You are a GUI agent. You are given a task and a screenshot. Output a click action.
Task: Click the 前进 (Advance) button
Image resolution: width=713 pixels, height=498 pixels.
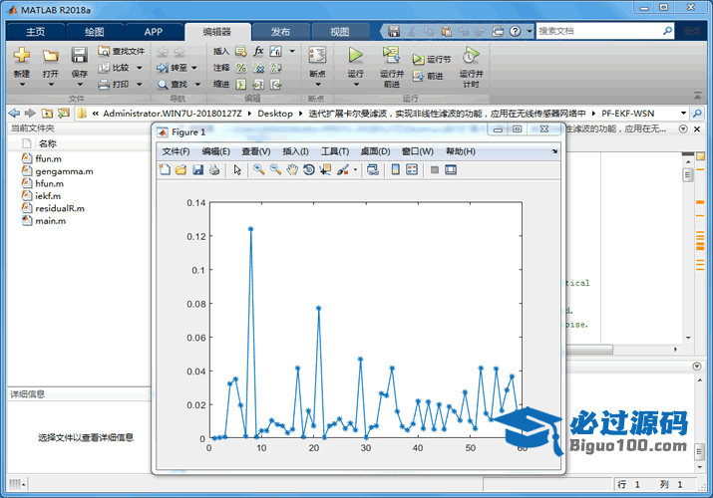428,77
